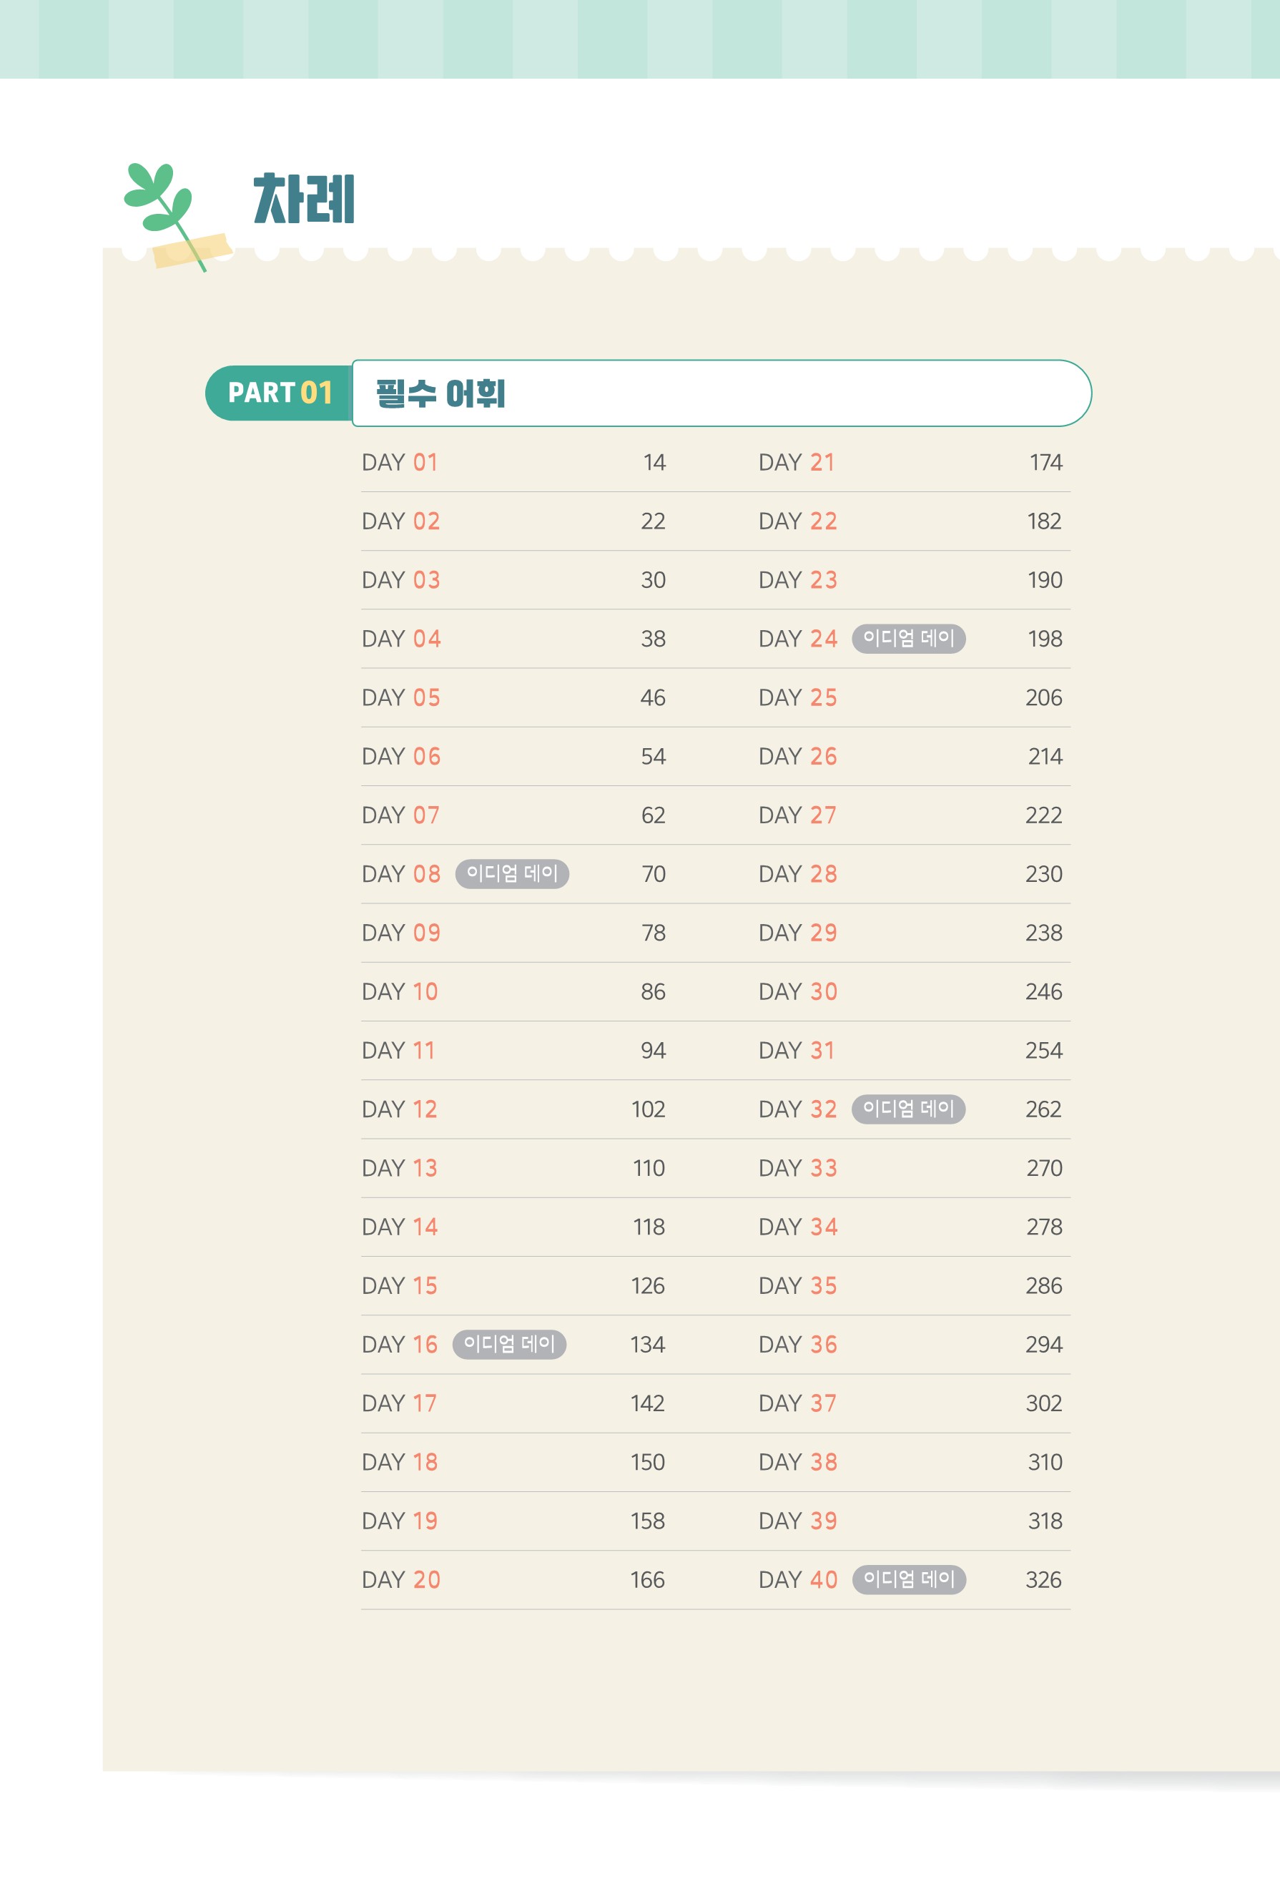Open the DAY 05 entry
Viewport: 1280px width, 1889px height.
pos(400,697)
